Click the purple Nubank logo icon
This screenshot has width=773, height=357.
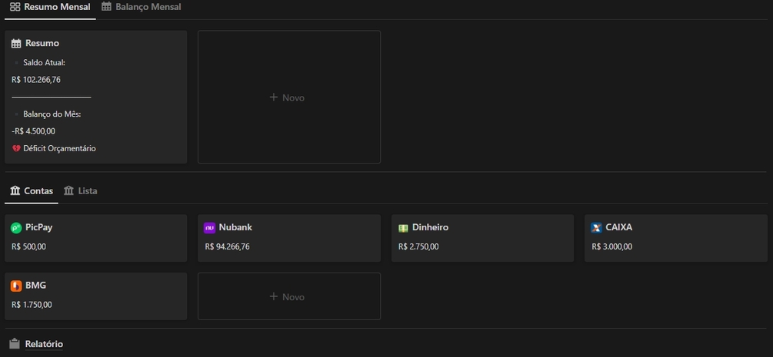click(209, 228)
